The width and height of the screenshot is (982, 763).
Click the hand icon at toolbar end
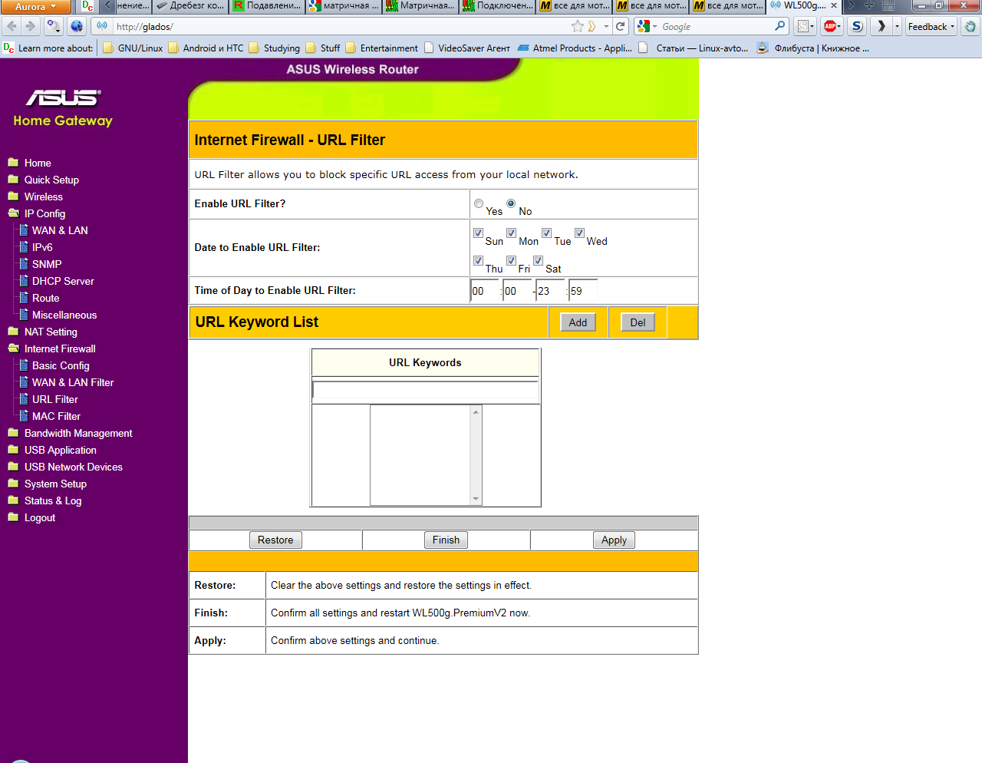[x=970, y=26]
